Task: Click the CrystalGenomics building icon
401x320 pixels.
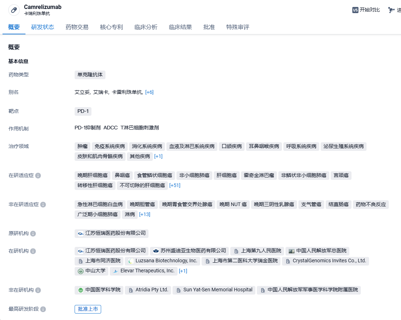Action: pos(288,261)
